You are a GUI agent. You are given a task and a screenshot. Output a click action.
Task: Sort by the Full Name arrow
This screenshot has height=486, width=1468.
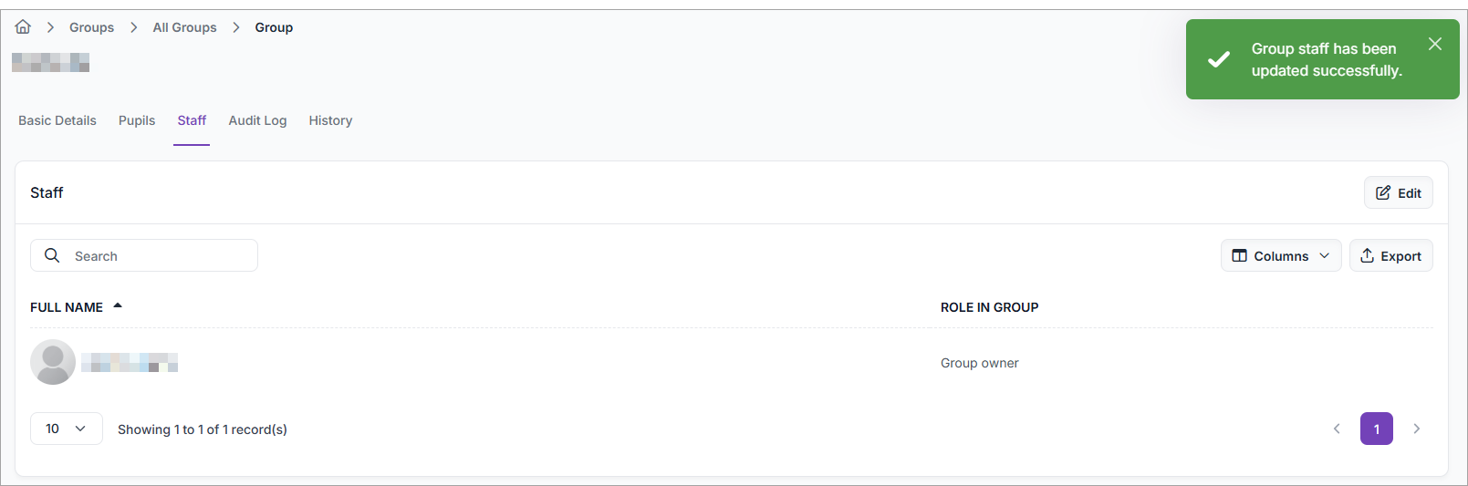[x=118, y=306]
